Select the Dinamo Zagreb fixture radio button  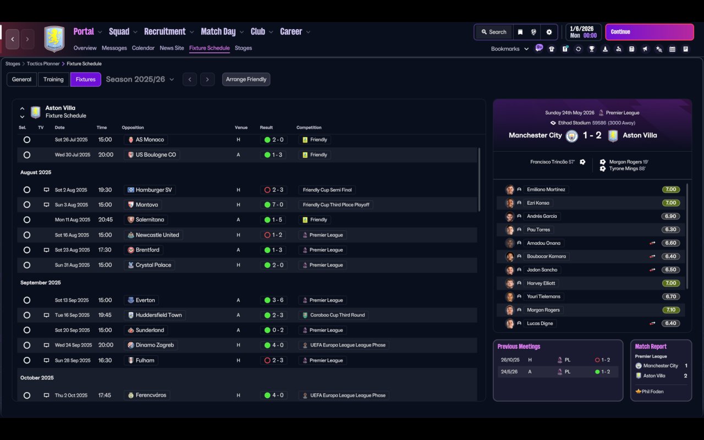point(26,345)
